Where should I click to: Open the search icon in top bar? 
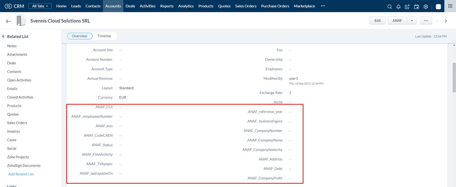point(390,7)
